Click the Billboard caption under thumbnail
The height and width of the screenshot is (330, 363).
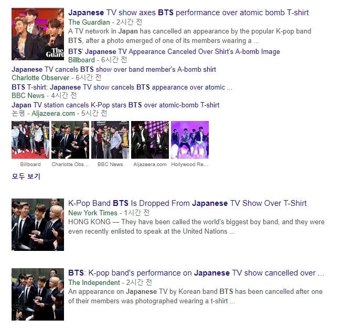pos(30,164)
